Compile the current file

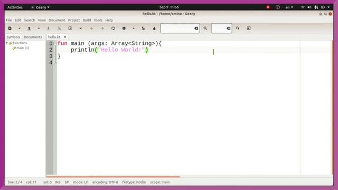click(113, 28)
